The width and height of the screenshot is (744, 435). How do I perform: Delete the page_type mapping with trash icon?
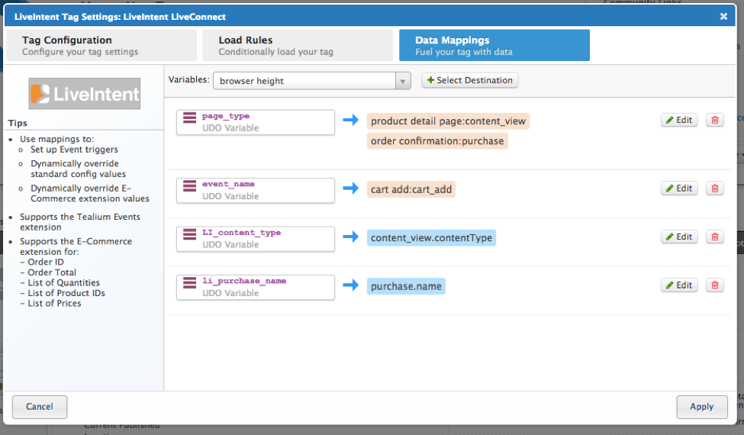714,120
